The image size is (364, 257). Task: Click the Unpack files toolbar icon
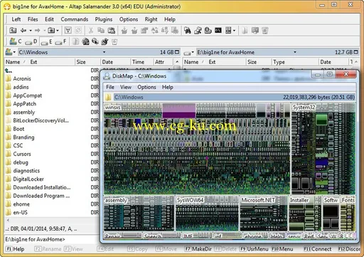134,31
